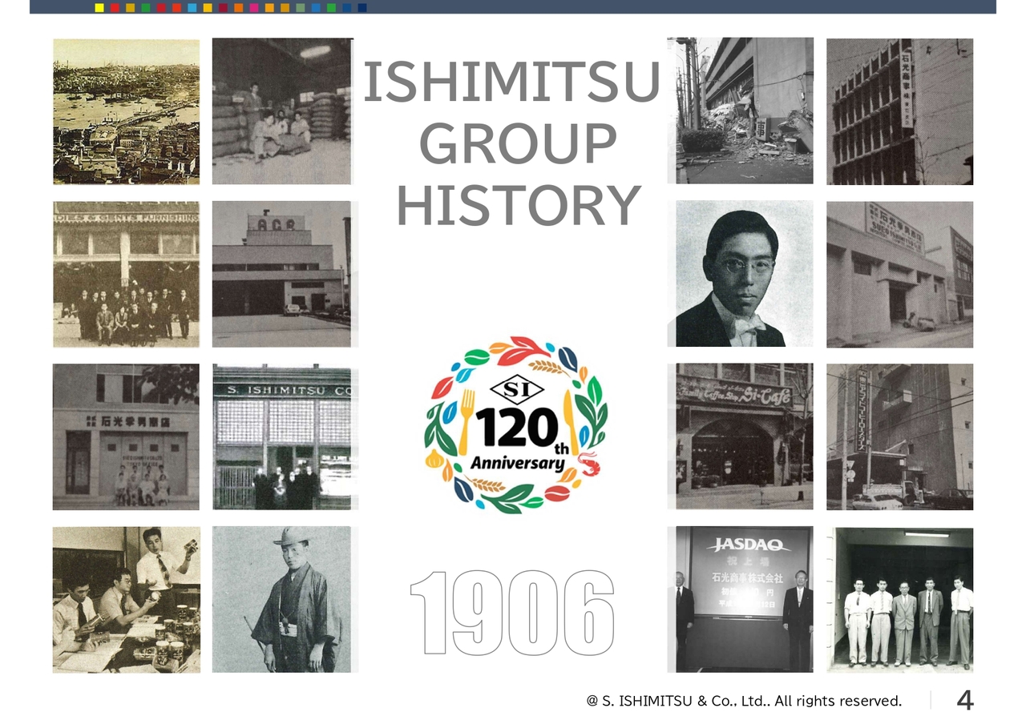Open the Si-Cafe coffee shop photo
The image size is (1026, 724).
(x=745, y=436)
